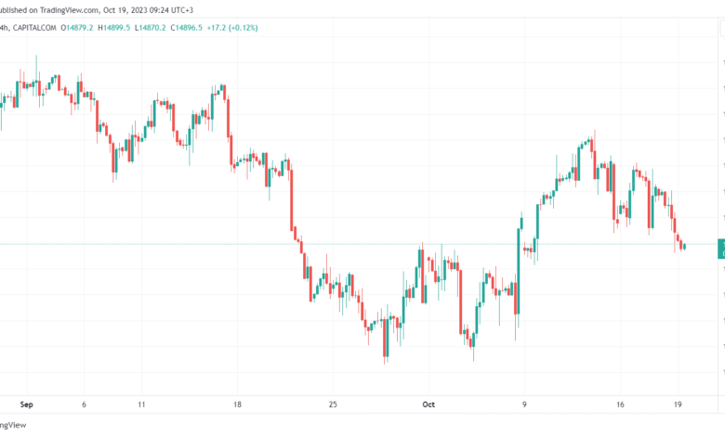Click the 18 date label on time axis
This screenshot has width=725, height=436.
[237, 404]
